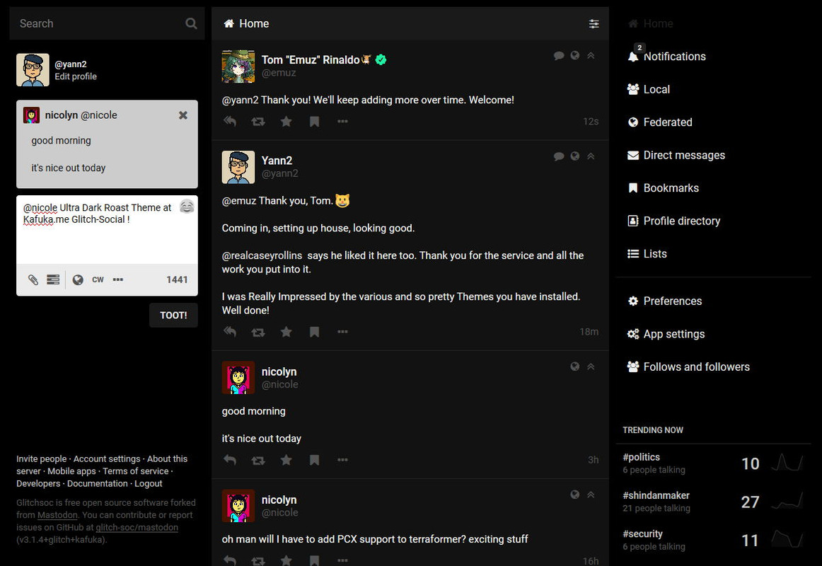Open Notifications in the navigation panel
This screenshot has height=566, width=822.
tap(667, 57)
